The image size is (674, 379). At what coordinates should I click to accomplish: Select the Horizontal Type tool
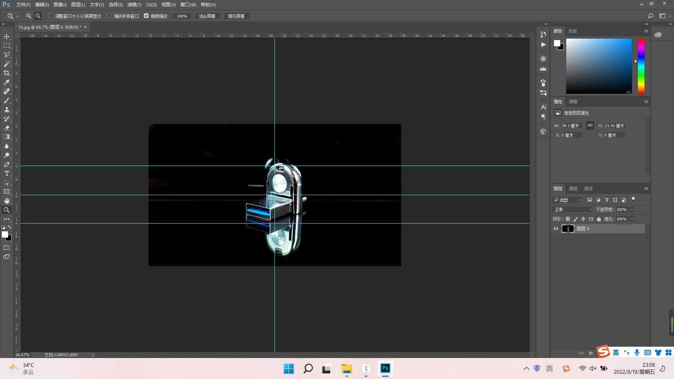click(7, 173)
